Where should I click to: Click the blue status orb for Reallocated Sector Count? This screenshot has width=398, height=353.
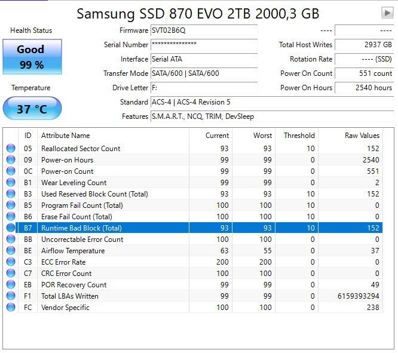[11, 148]
